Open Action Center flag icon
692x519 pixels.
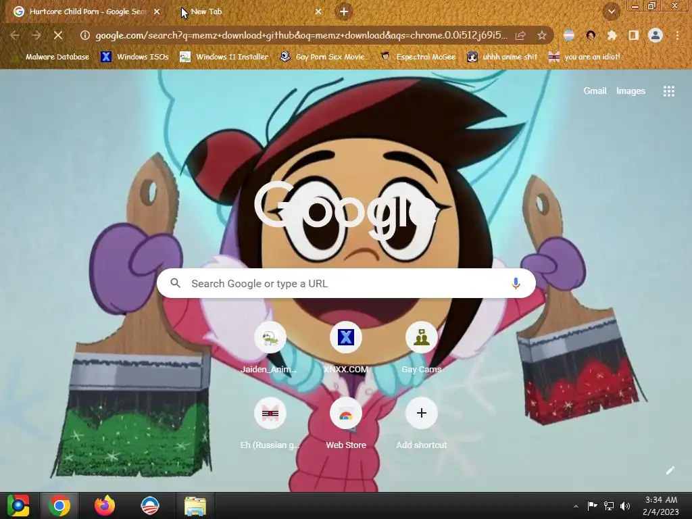(x=592, y=505)
